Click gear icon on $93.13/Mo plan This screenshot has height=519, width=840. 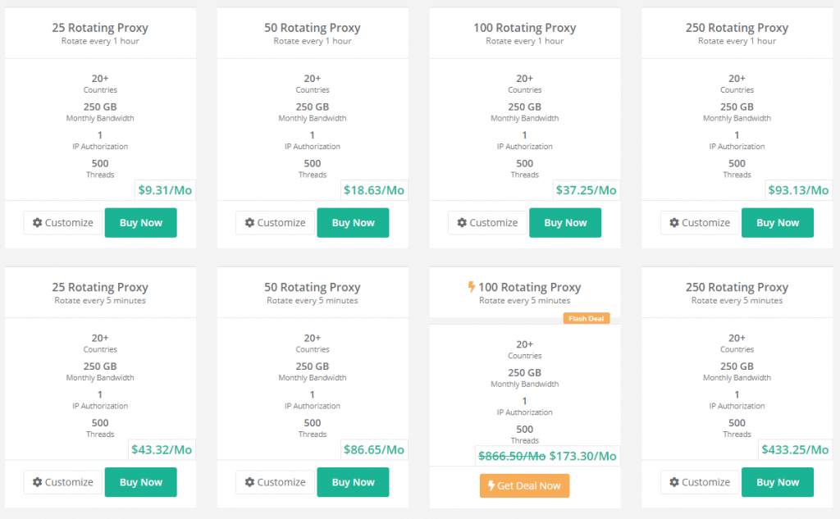[674, 222]
